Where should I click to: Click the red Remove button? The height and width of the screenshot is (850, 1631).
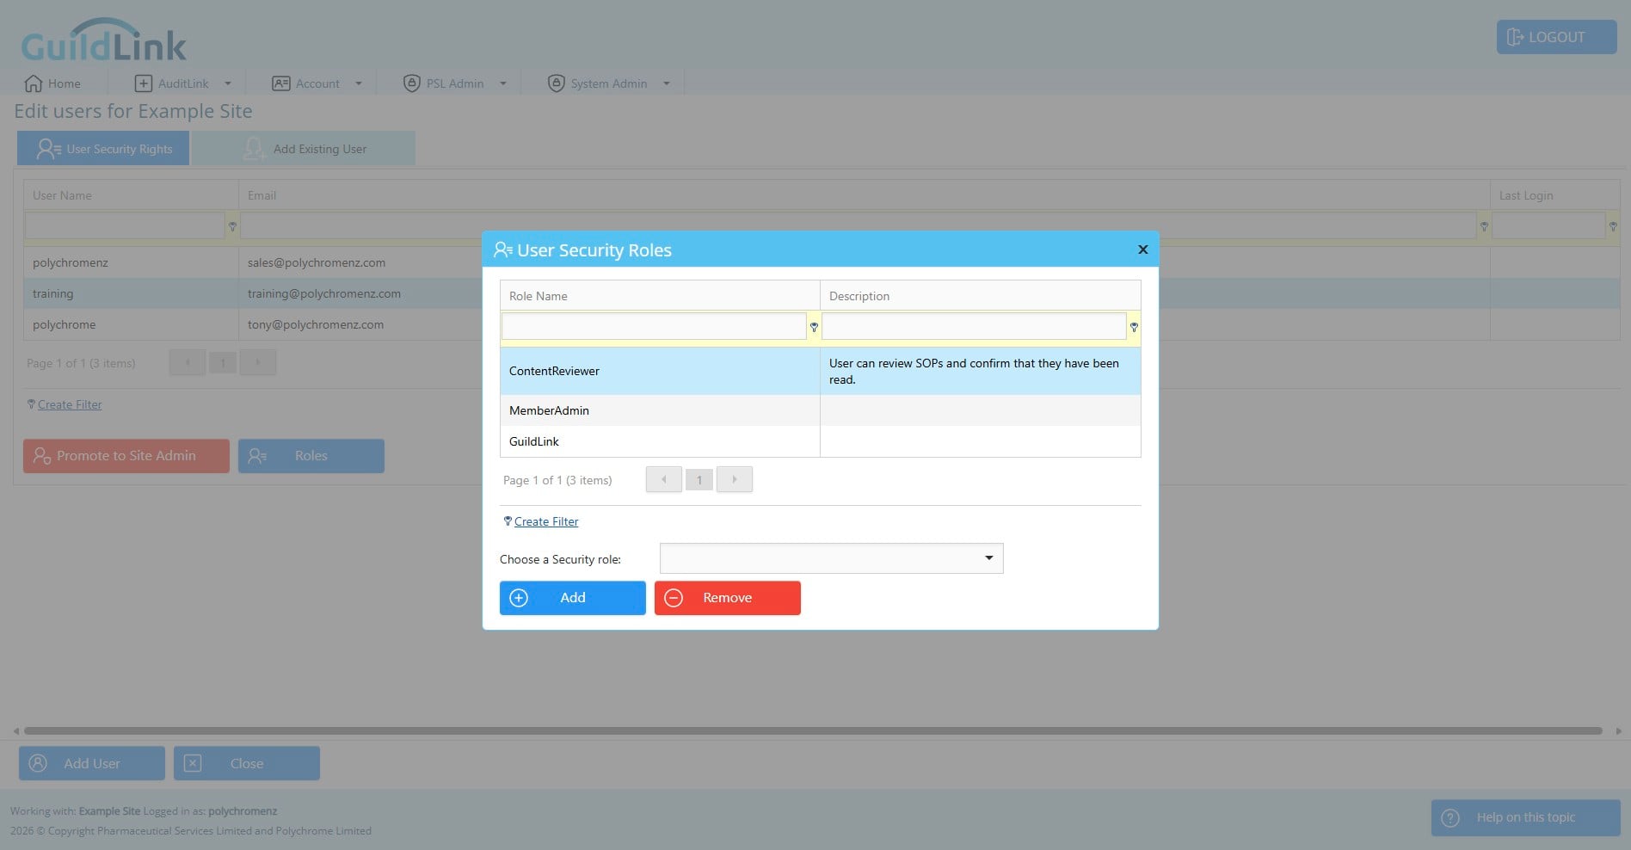[x=728, y=598]
